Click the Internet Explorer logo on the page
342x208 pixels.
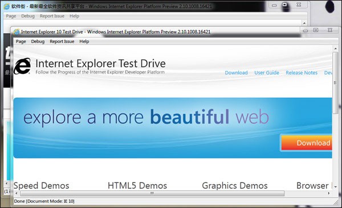[x=22, y=66]
